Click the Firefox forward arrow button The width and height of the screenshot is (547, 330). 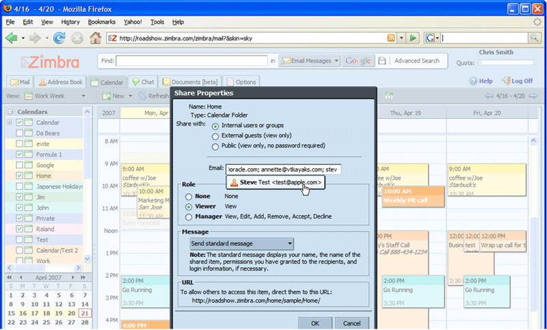[35, 38]
